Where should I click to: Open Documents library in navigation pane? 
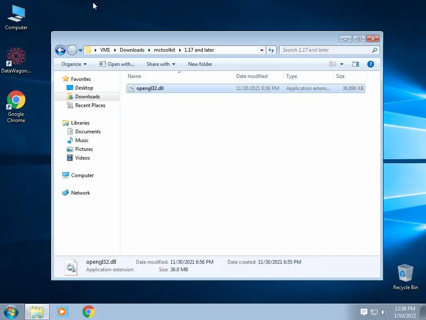point(88,132)
